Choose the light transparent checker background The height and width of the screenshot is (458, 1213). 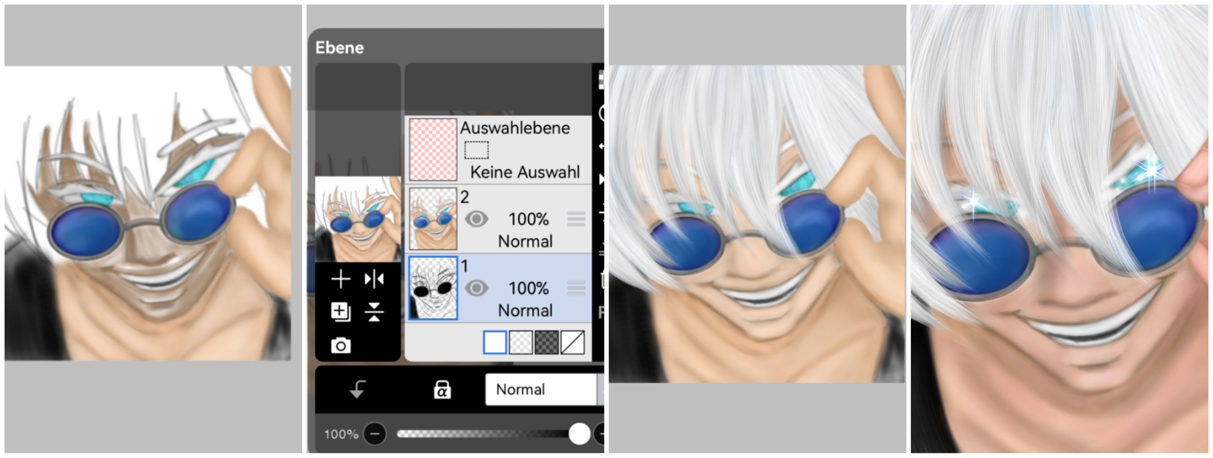coord(521,342)
